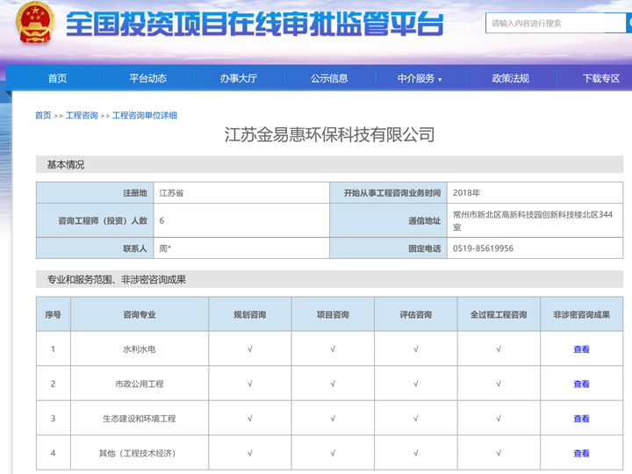The image size is (632, 474).
Task: Click the national emblem logo
Action: pos(35,24)
